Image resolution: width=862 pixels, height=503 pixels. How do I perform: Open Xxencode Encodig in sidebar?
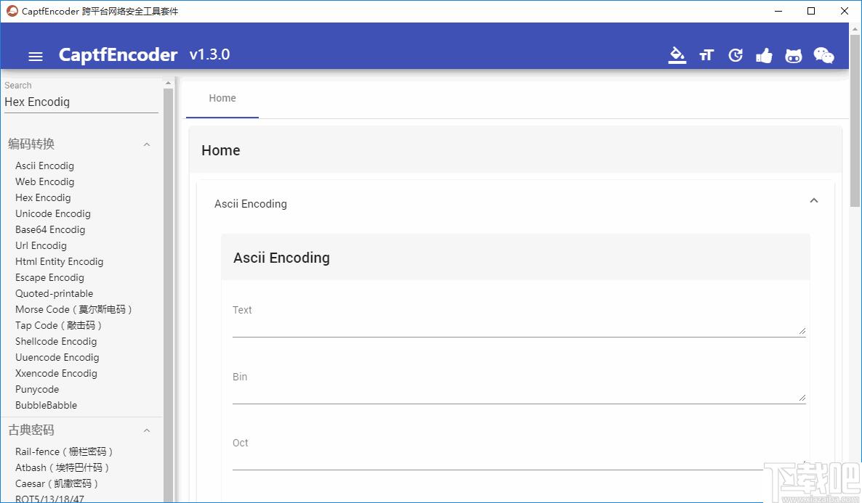[x=56, y=373]
